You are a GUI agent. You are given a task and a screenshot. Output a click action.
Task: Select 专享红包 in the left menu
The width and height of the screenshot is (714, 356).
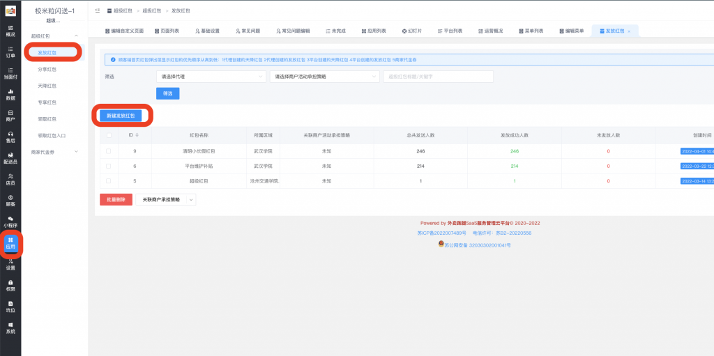[x=47, y=102]
